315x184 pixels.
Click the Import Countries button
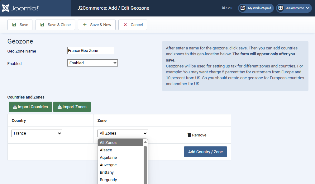tap(30, 107)
